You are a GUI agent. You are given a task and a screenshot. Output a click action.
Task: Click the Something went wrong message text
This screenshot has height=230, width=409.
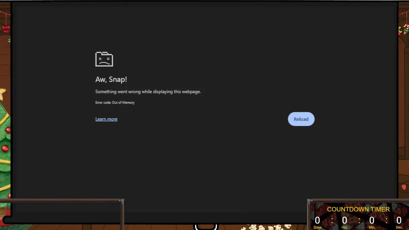[x=148, y=92]
